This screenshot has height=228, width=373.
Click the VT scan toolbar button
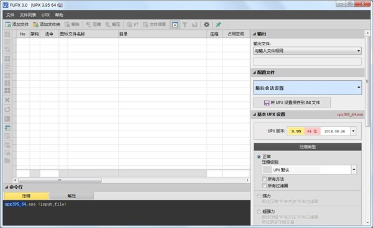coord(132,24)
